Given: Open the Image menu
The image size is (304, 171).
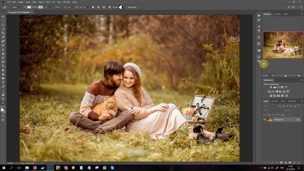Looking at the screenshot, I should (20, 2).
